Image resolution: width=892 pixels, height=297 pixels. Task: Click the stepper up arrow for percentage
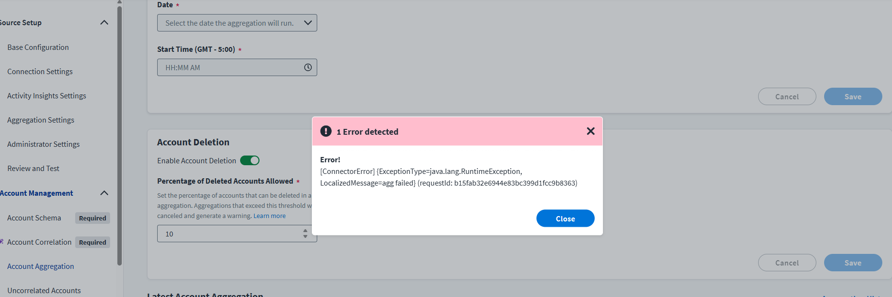305,231
